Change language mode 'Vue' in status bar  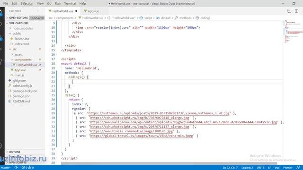point(277,168)
